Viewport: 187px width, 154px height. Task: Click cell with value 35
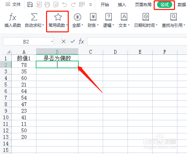click(x=24, y=71)
